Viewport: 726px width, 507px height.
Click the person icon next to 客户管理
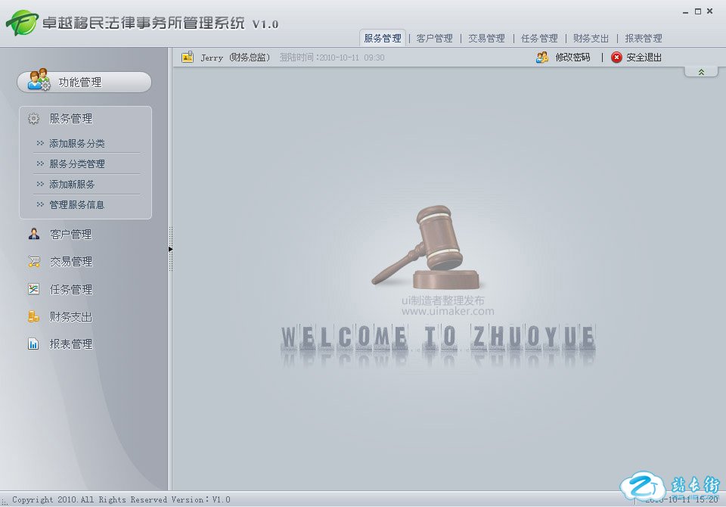[x=33, y=234]
